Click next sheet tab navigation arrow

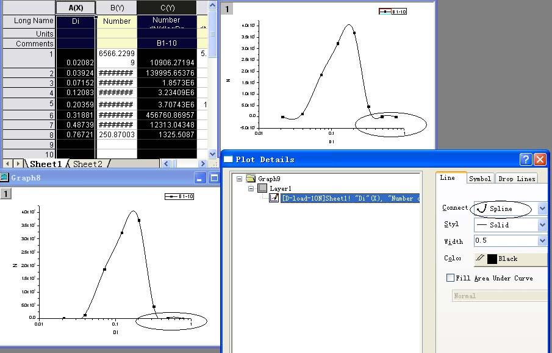[x=18, y=163]
